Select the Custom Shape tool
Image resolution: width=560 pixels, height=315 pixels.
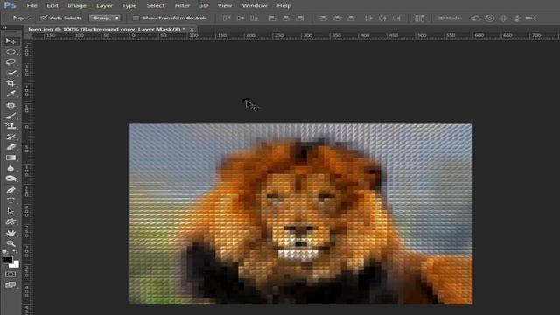10,221
